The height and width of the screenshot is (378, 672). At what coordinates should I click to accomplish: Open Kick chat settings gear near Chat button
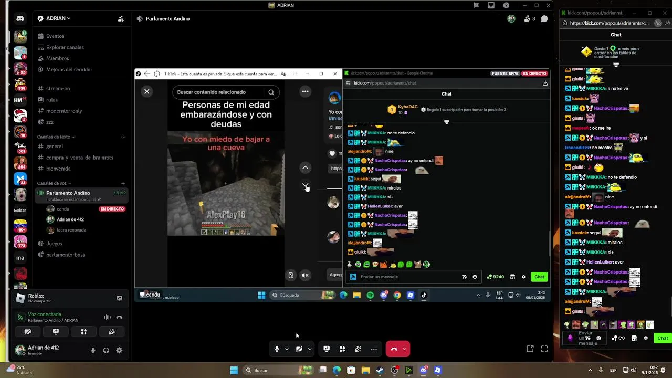click(x=646, y=338)
